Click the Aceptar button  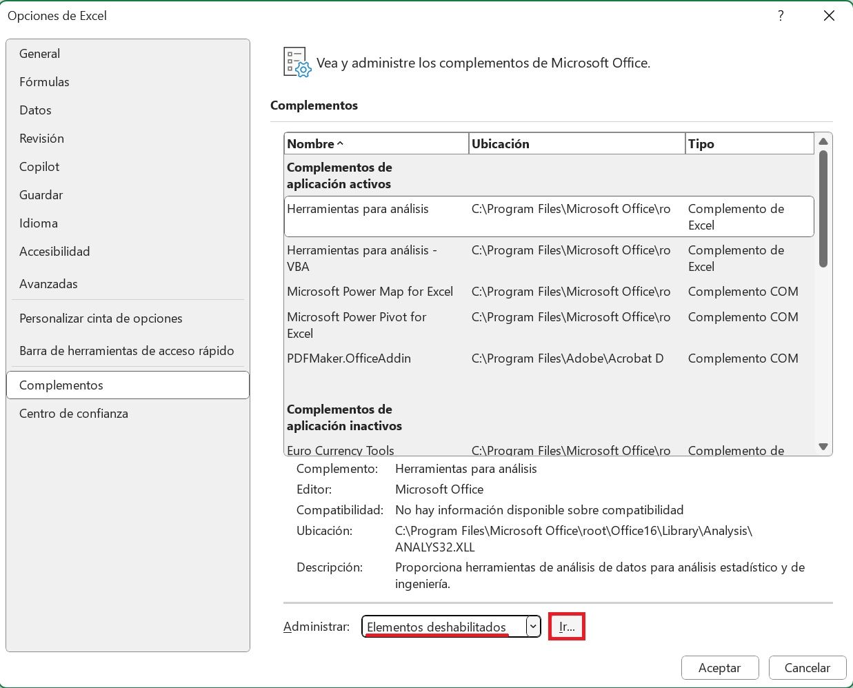click(x=719, y=667)
